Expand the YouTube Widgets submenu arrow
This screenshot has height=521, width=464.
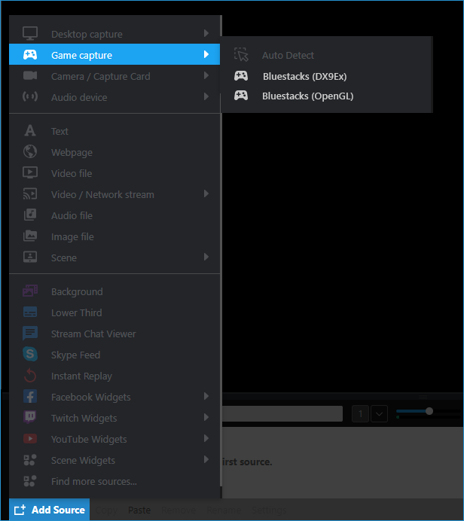click(206, 438)
